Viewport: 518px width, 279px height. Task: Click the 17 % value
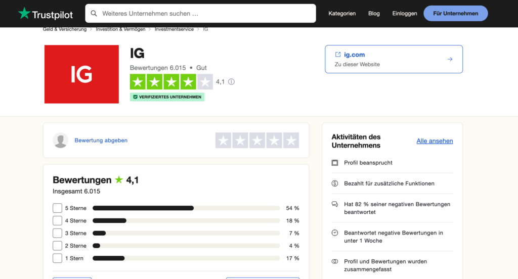point(292,258)
